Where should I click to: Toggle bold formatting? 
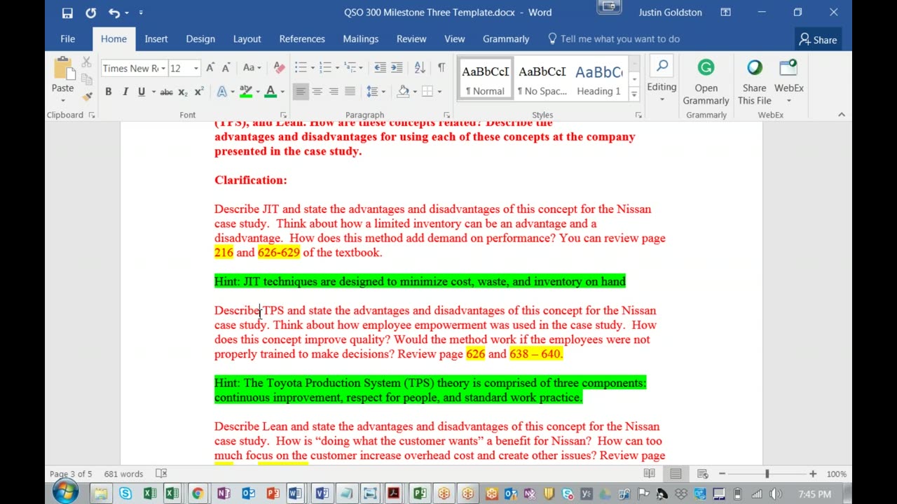tap(108, 92)
